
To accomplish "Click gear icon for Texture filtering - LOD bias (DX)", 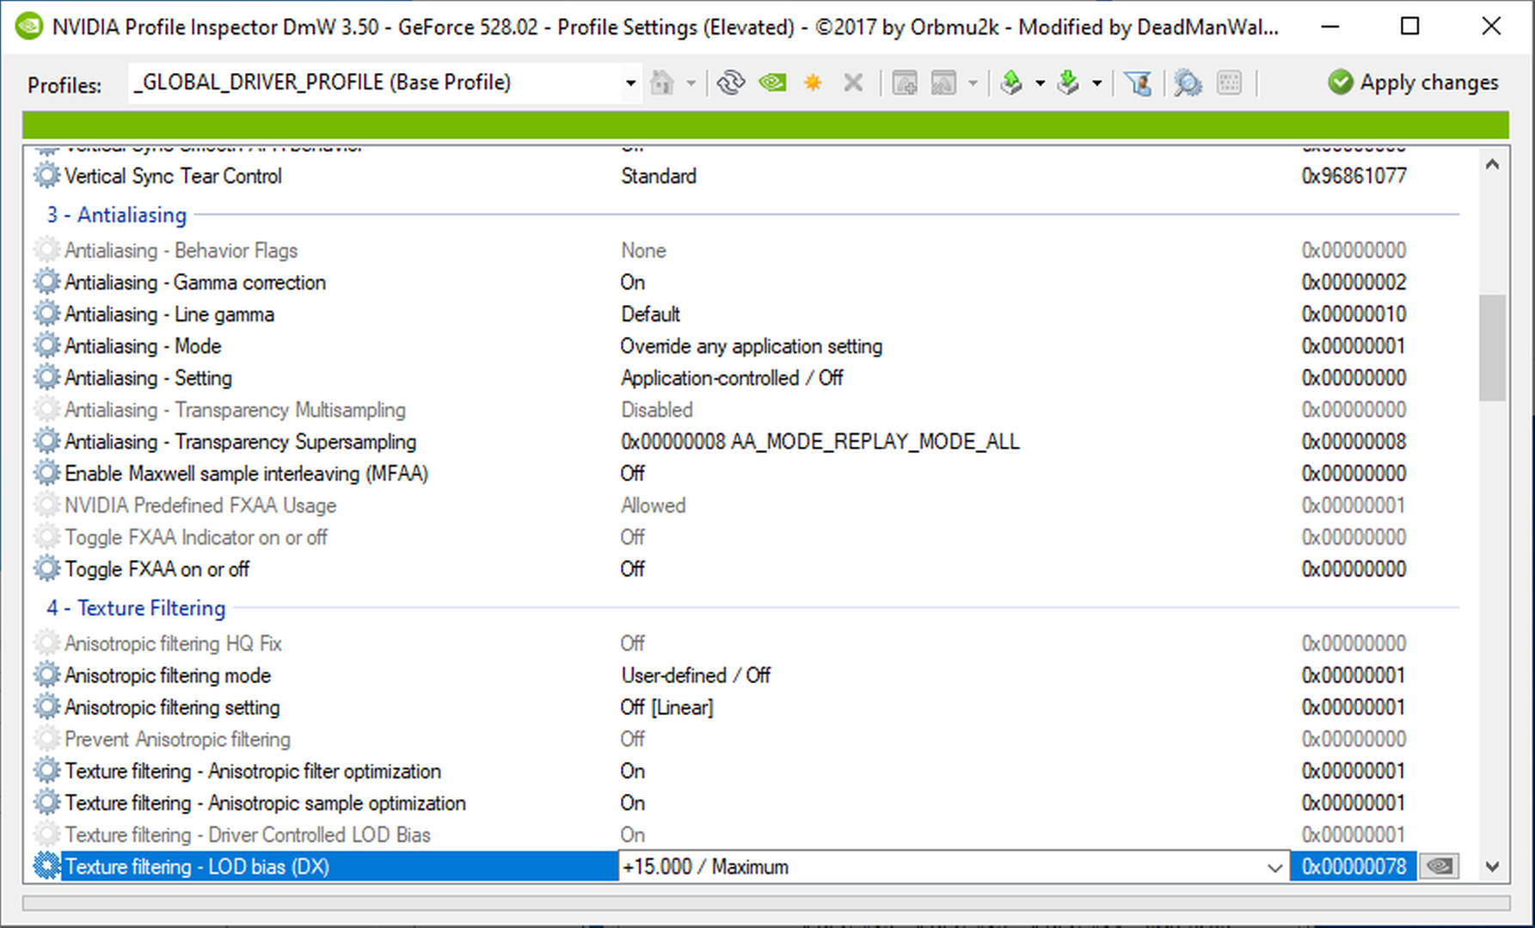I will [x=46, y=866].
